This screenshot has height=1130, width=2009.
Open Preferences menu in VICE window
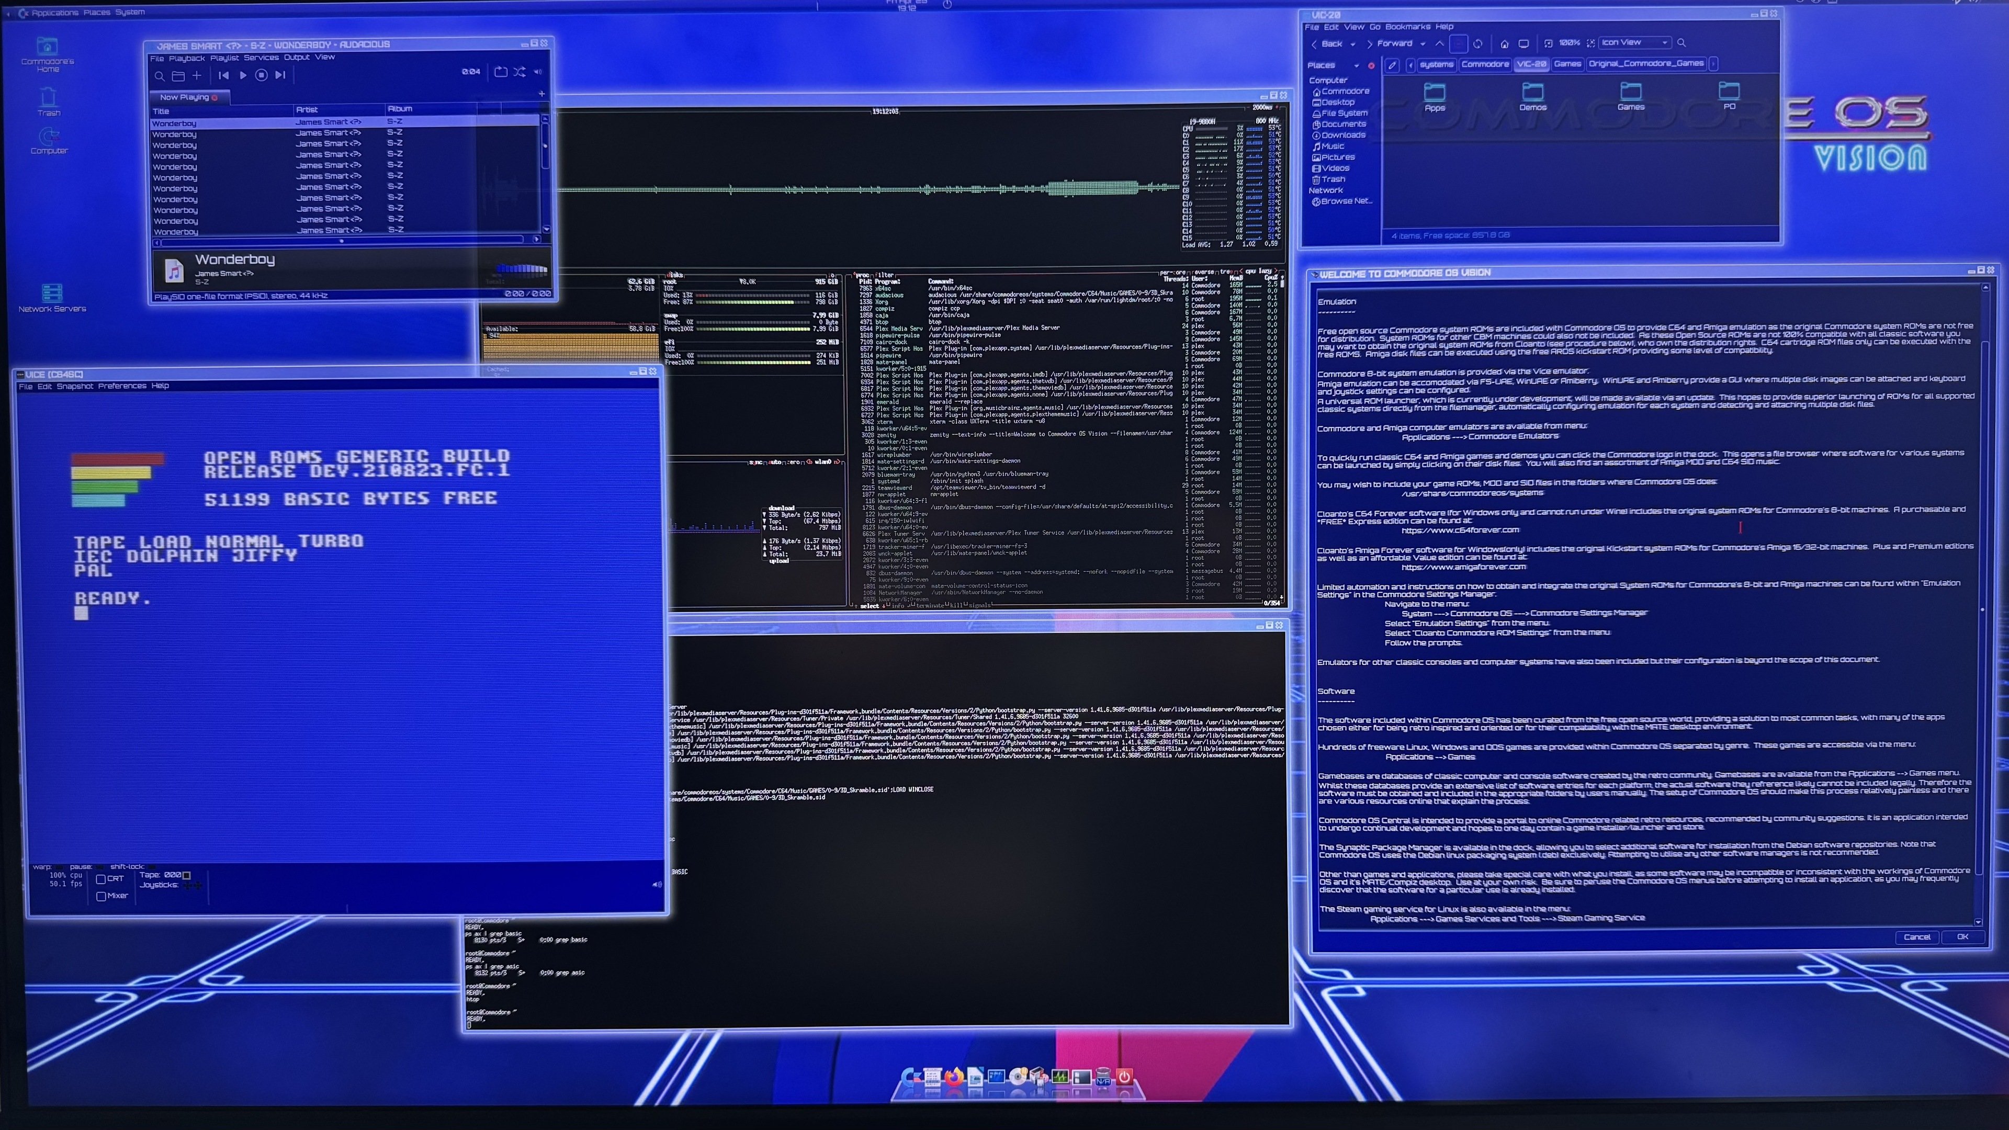point(122,386)
